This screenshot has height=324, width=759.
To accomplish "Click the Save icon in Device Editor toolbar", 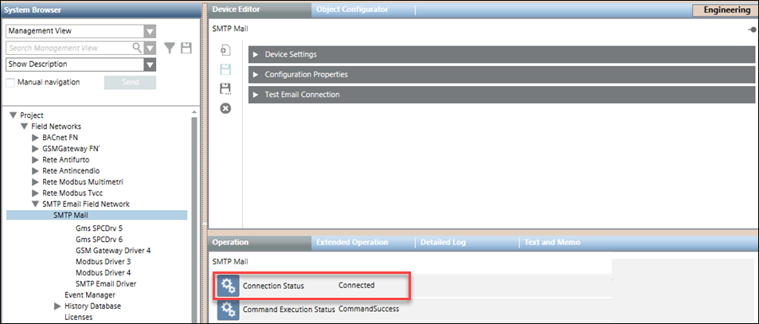I will click(x=225, y=69).
